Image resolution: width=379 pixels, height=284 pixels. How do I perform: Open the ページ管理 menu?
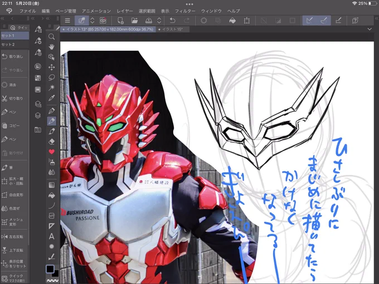[66, 11]
